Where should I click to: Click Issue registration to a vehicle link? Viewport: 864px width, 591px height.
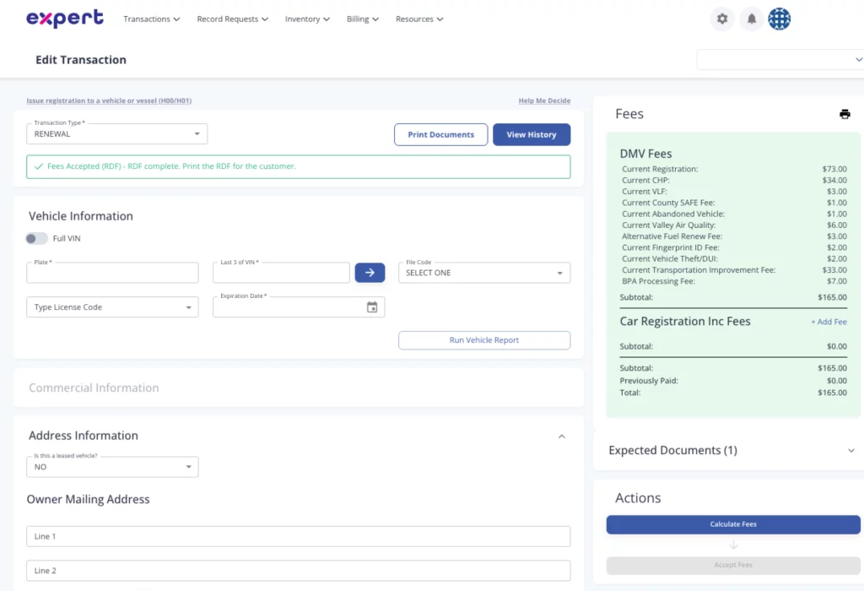pos(109,100)
